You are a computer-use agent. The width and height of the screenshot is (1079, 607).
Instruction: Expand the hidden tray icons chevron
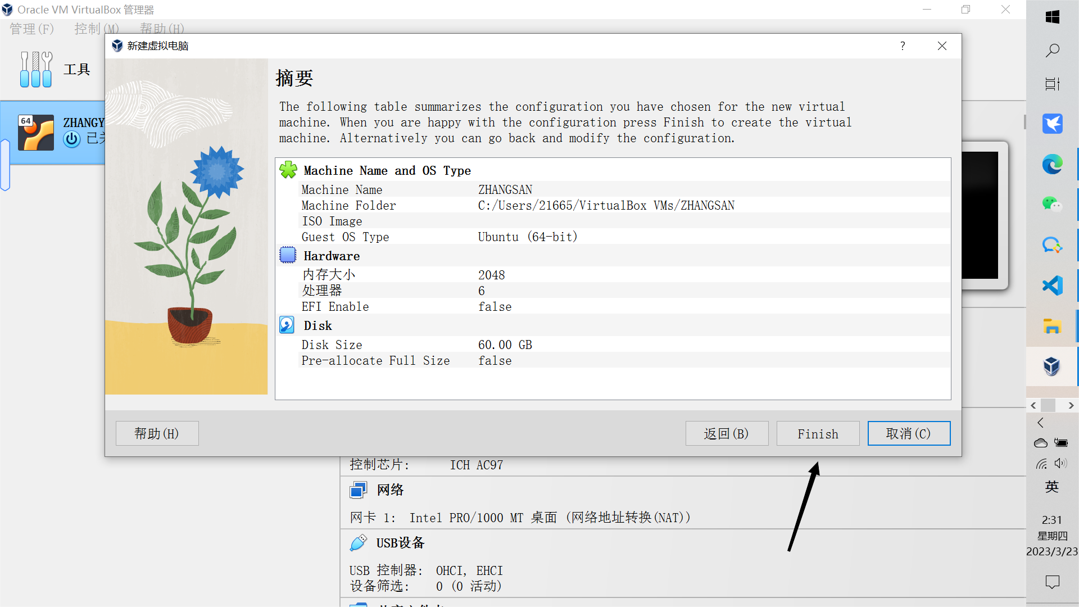[1041, 423]
